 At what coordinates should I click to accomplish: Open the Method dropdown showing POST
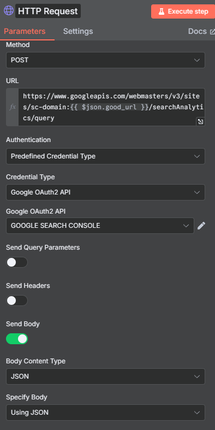(105, 60)
